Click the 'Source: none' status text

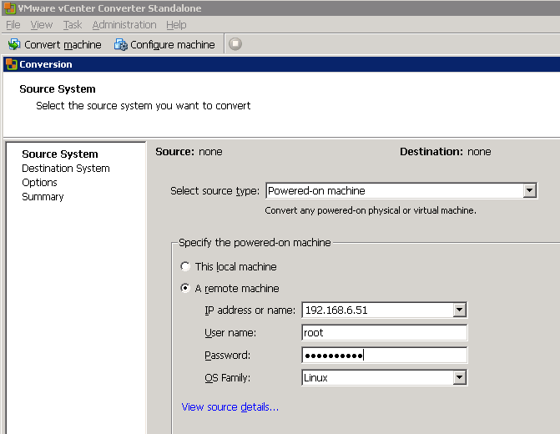point(189,152)
